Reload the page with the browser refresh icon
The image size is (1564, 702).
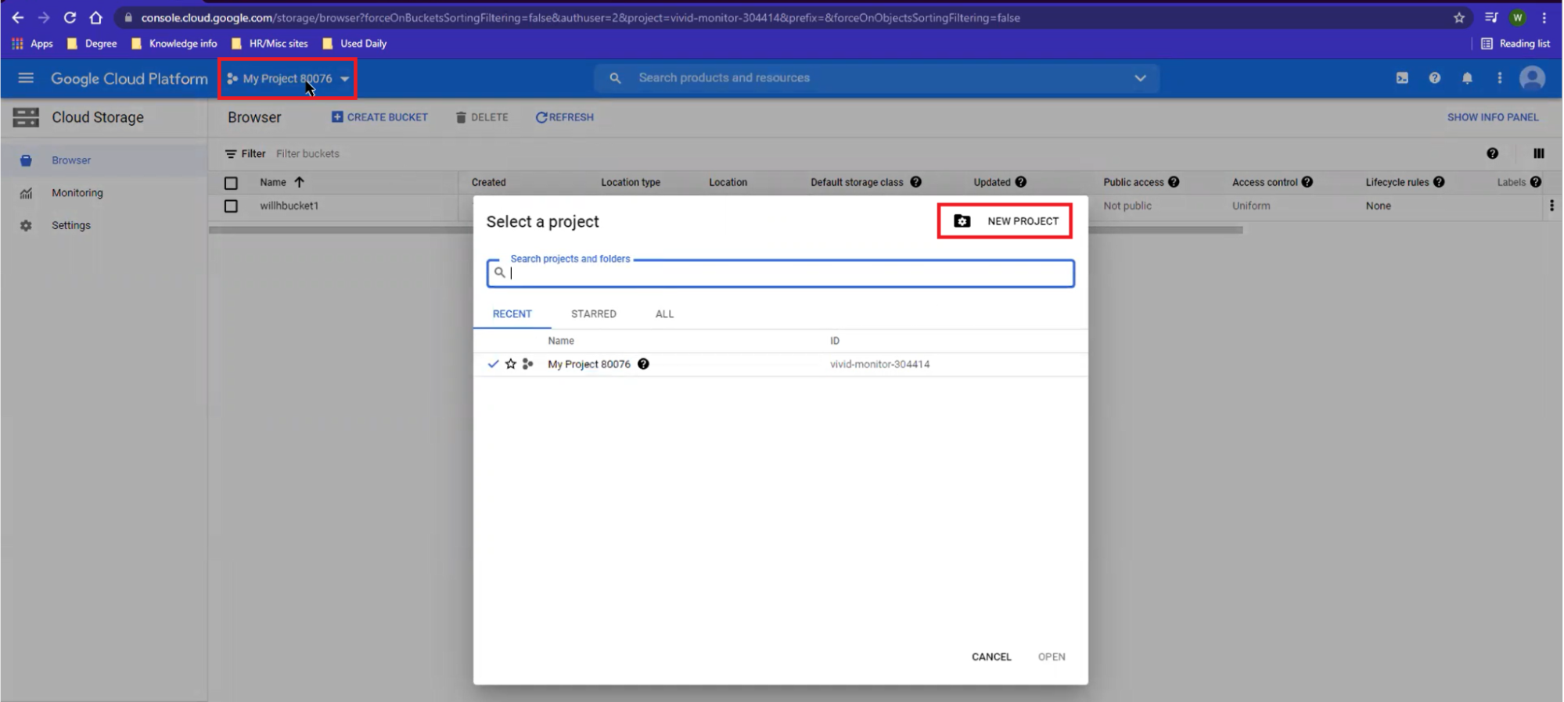click(x=70, y=17)
